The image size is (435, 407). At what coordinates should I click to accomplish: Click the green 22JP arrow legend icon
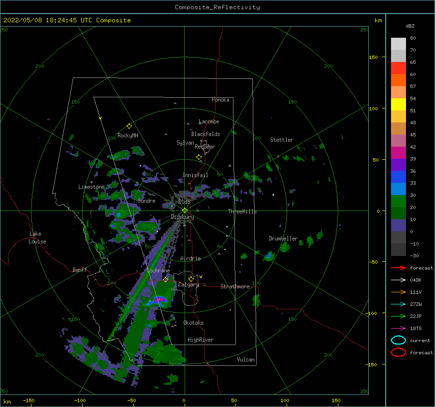[x=398, y=316]
